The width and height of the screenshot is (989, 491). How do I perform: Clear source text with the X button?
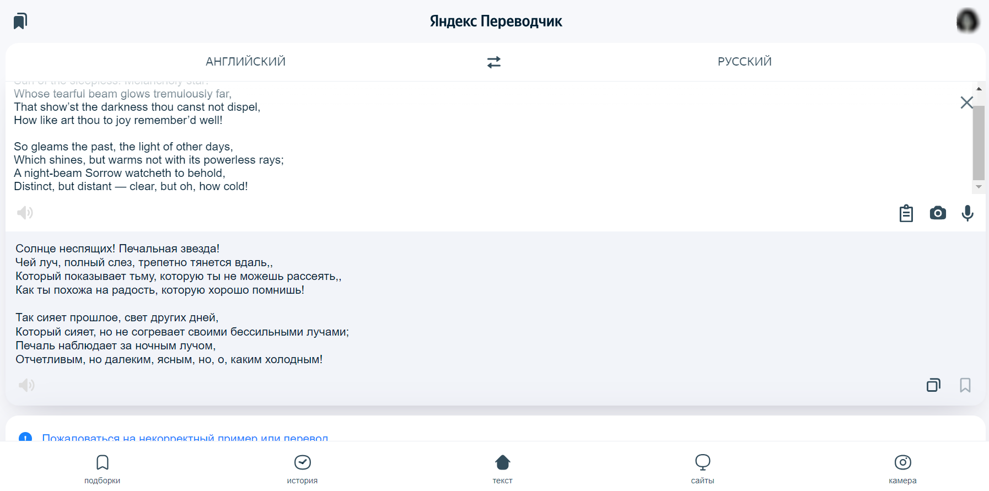tap(966, 102)
